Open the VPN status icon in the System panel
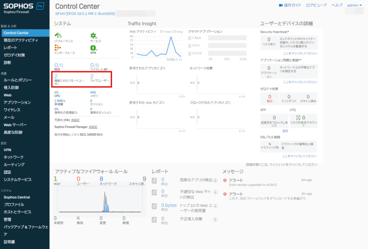The width and height of the screenshot is (368, 249). [x=94, y=48]
